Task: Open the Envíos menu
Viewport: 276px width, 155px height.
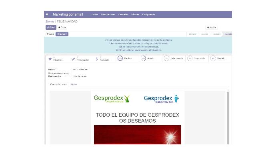Action: pyautogui.click(x=95, y=14)
